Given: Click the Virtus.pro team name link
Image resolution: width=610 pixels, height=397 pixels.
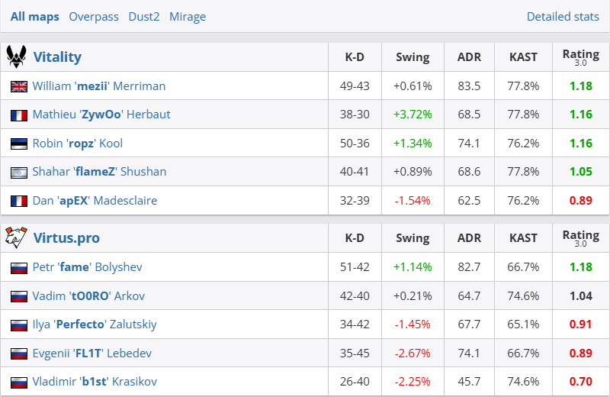Looking at the screenshot, I should [x=66, y=237].
